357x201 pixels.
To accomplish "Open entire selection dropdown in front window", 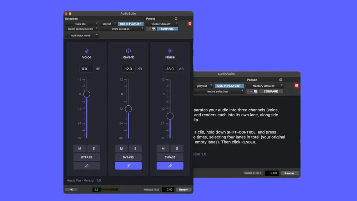I will point(122,29).
